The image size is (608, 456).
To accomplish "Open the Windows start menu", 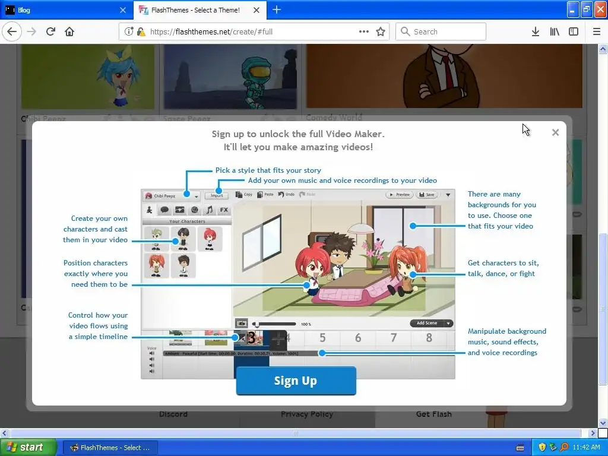I will pyautogui.click(x=28, y=447).
